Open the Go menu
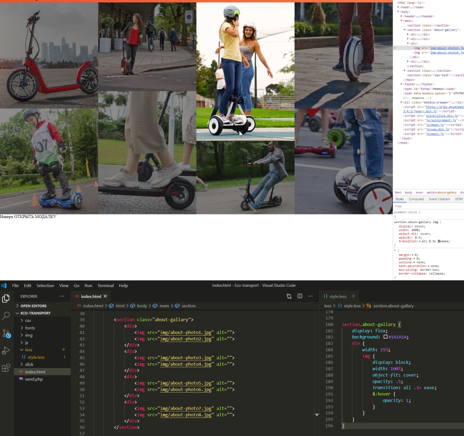 coord(76,285)
